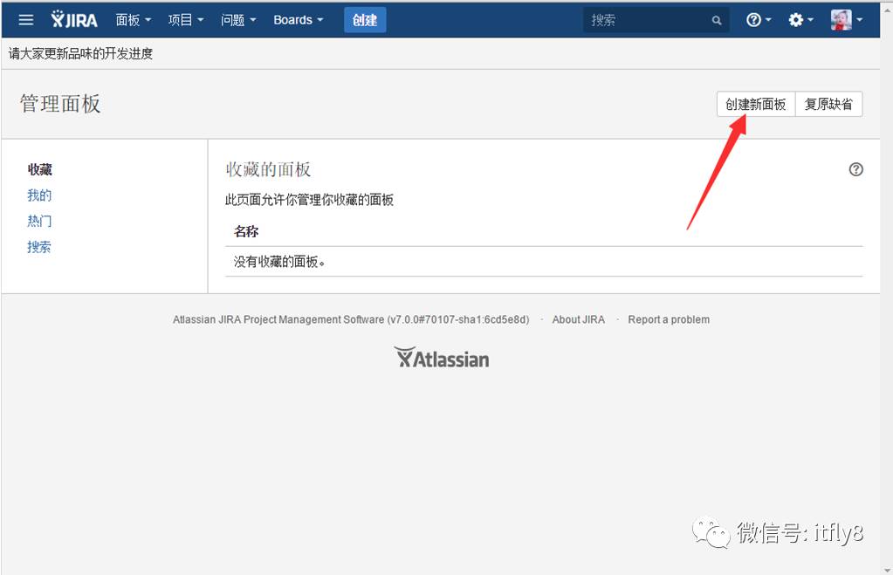Viewport: 893px width, 575px height.
Task: Click the blue 创建 button
Action: [365, 20]
